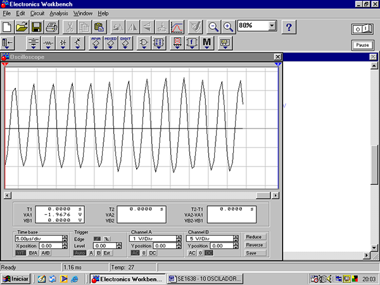
Task: Open the Transistors parts bin
Action: coord(77,43)
